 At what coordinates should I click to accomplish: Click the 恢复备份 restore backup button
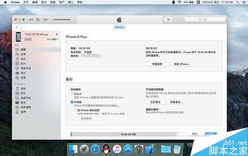pyautogui.click(x=176, y=102)
